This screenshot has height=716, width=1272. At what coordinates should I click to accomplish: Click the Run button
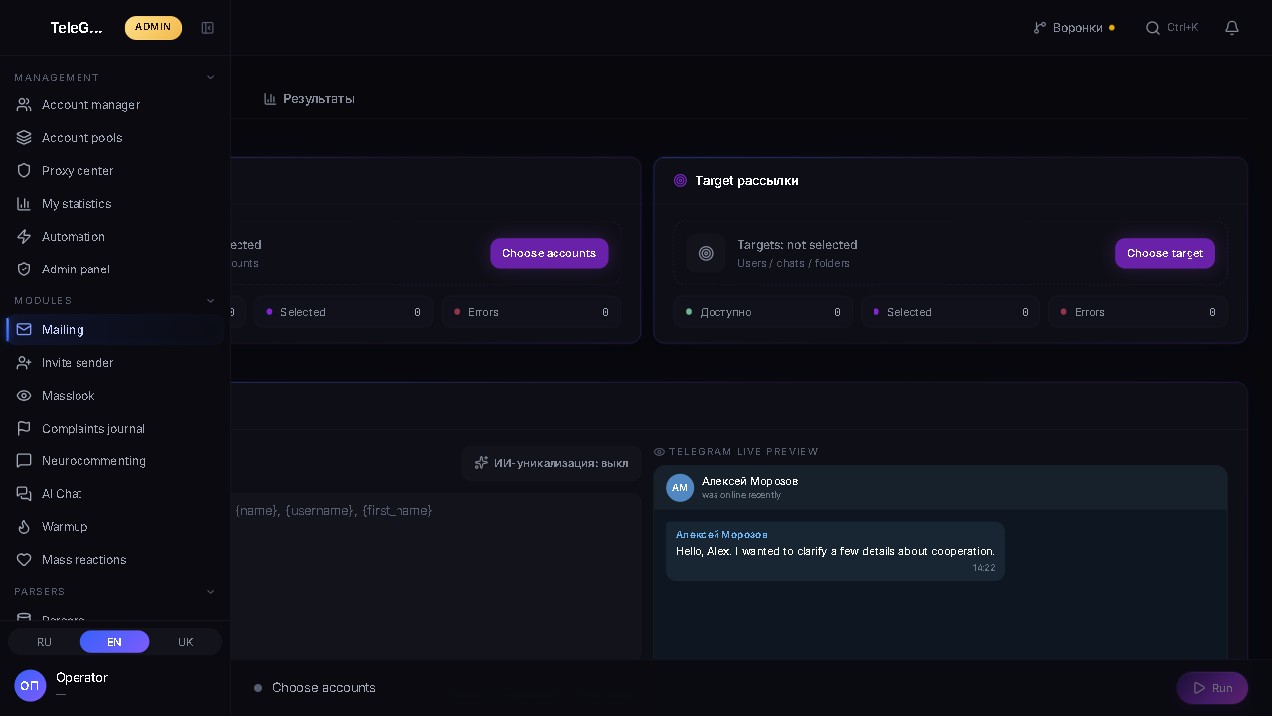pyautogui.click(x=1212, y=688)
